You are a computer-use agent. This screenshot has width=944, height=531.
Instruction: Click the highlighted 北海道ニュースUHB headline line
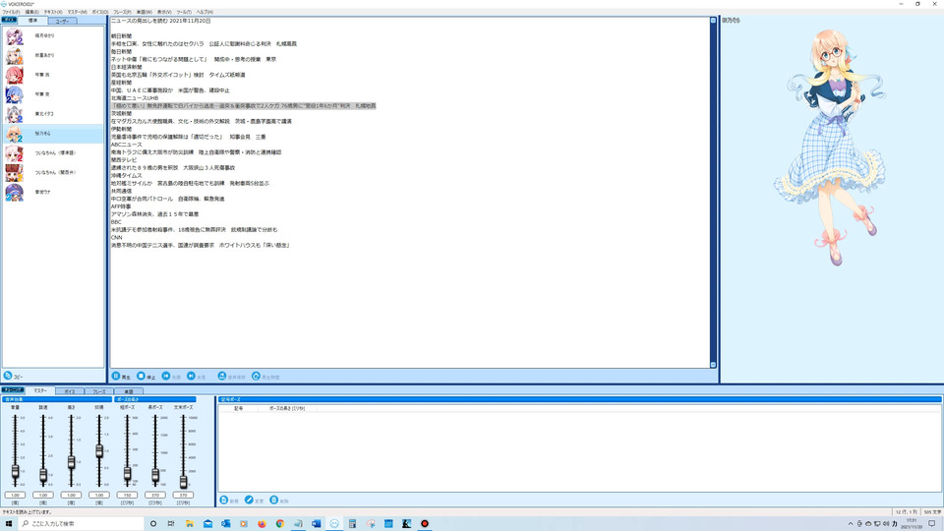pos(244,106)
